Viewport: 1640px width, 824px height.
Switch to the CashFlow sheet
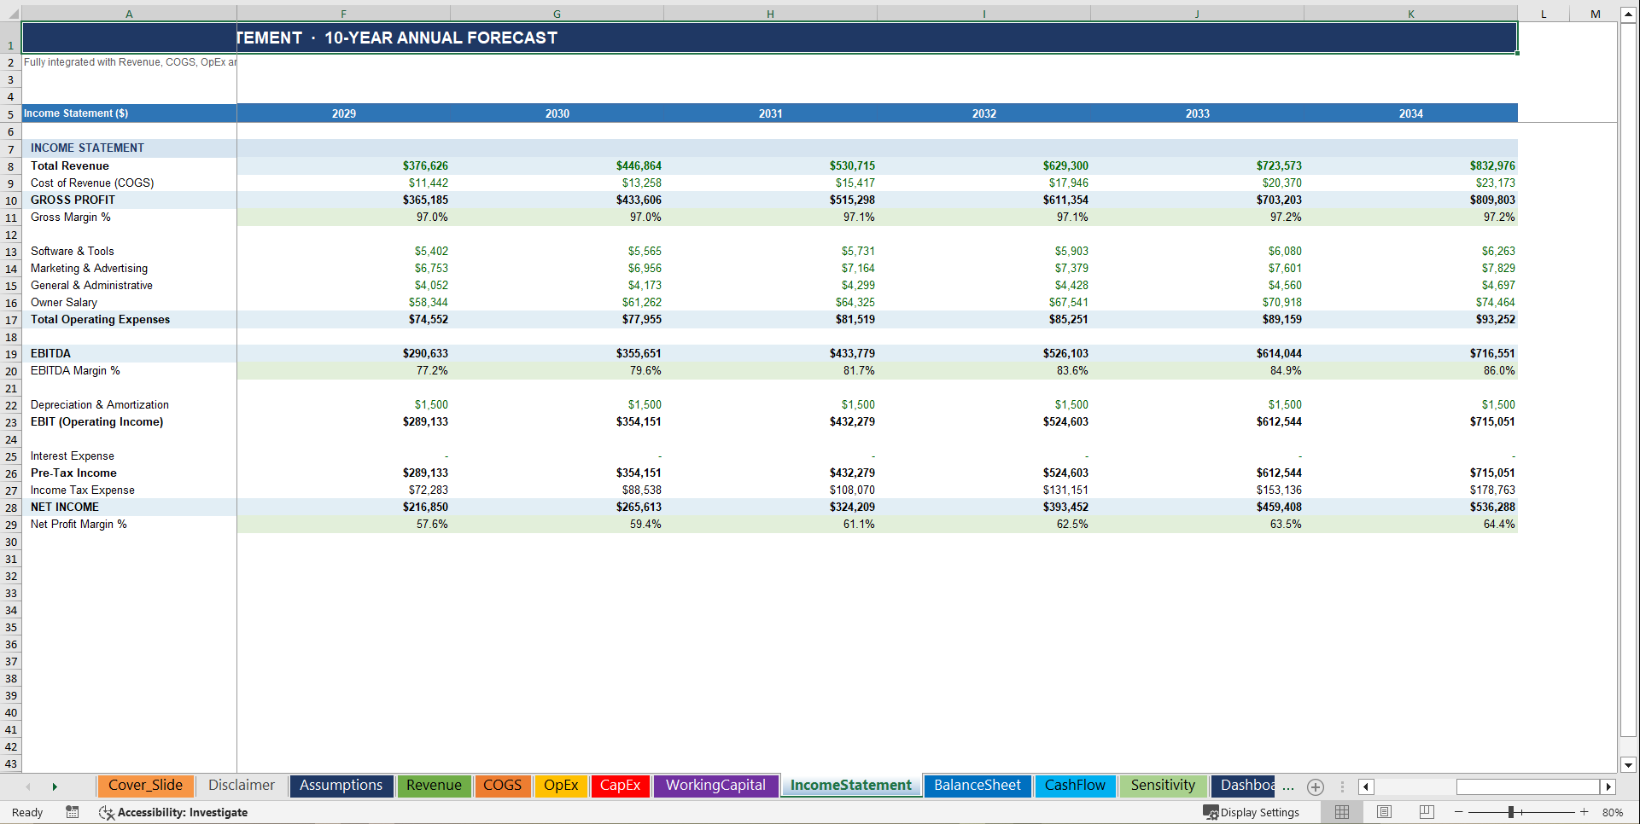point(1075,786)
